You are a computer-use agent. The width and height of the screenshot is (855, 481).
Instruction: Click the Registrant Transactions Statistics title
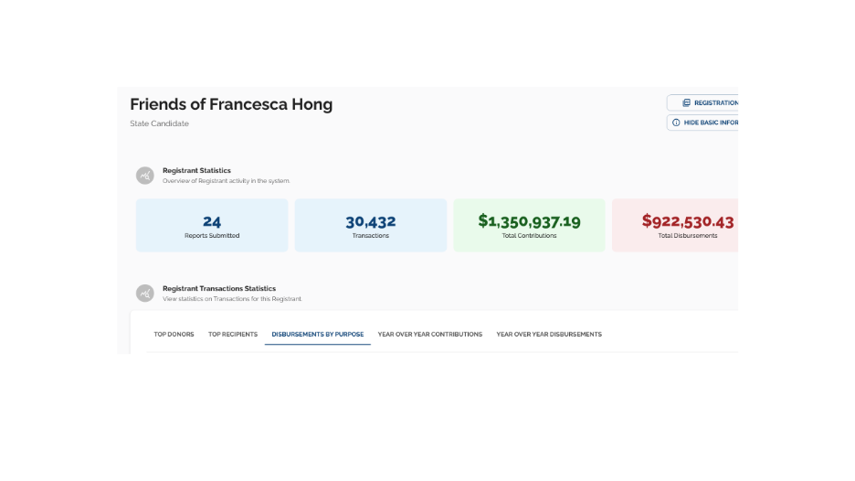(219, 288)
